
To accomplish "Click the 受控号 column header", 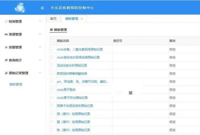I will click(118, 41).
